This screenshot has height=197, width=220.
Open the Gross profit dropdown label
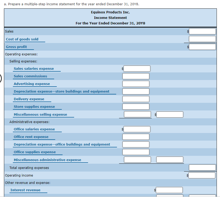coord(19,47)
